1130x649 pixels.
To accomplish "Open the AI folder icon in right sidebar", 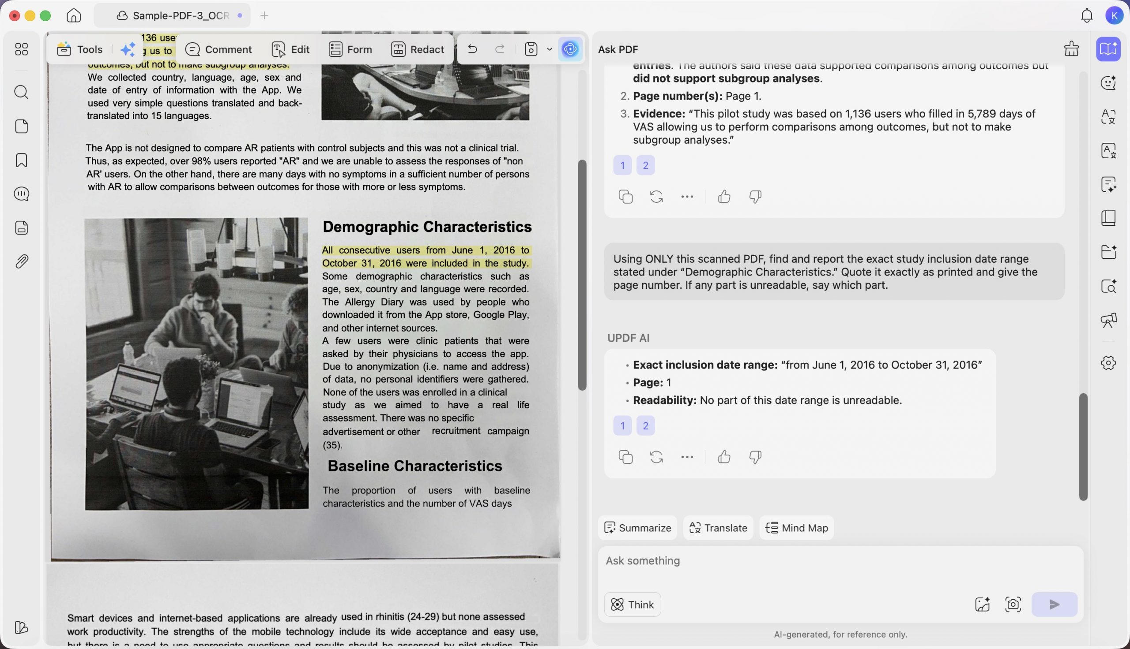I will coord(1108,252).
